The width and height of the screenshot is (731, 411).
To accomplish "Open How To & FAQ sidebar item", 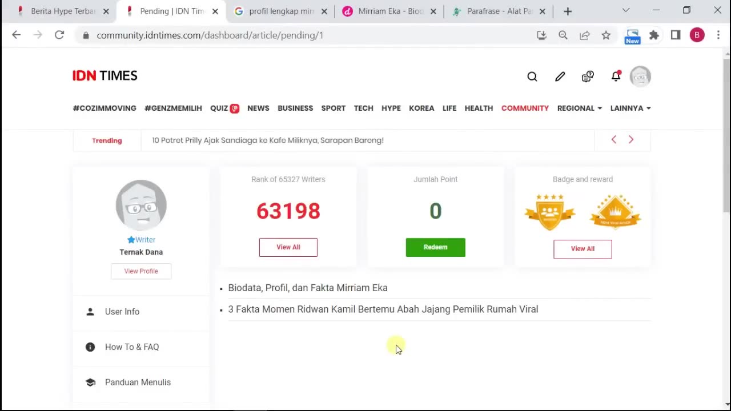I will (141, 347).
